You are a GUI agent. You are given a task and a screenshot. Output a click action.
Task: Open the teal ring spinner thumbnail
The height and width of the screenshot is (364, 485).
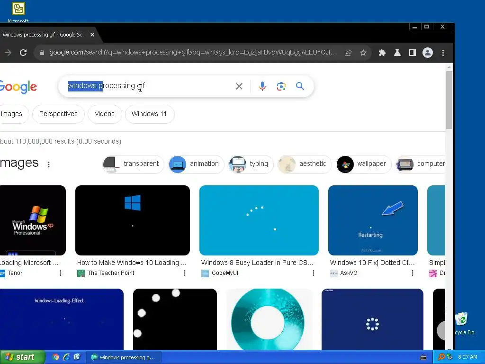click(x=268, y=319)
